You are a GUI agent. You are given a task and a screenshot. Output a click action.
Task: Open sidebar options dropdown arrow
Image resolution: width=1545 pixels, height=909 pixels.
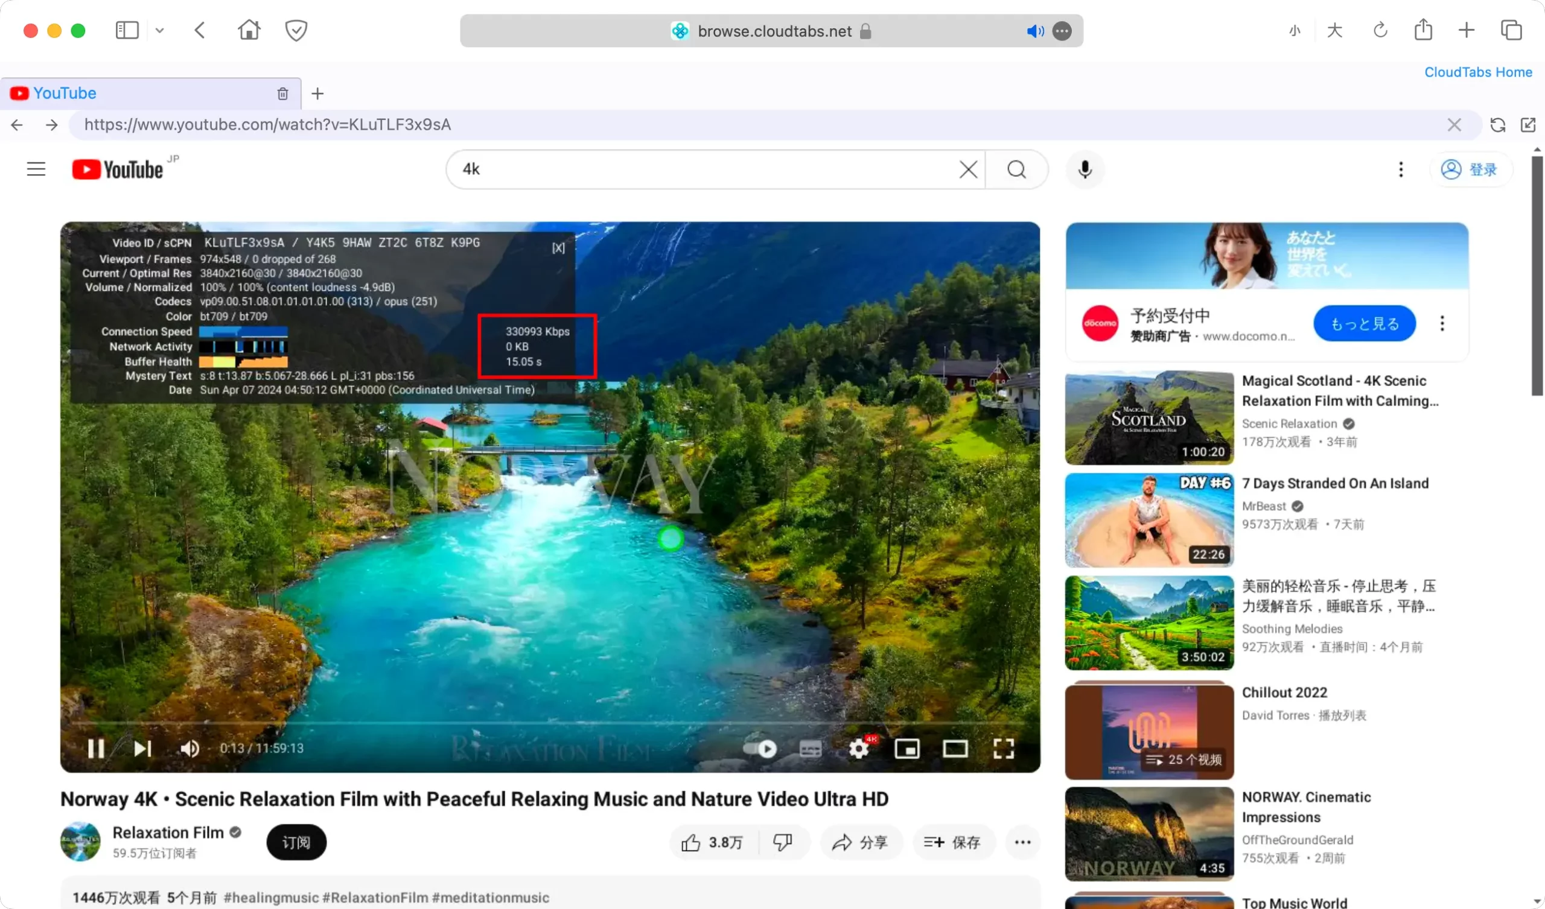coord(159,31)
